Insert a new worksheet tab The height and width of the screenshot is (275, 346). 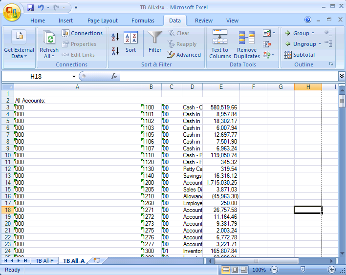(97, 260)
